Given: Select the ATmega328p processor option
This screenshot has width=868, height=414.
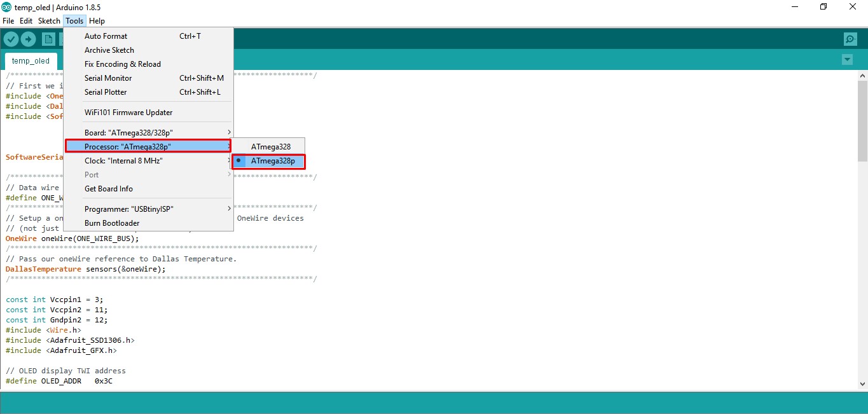Looking at the screenshot, I should click(268, 161).
